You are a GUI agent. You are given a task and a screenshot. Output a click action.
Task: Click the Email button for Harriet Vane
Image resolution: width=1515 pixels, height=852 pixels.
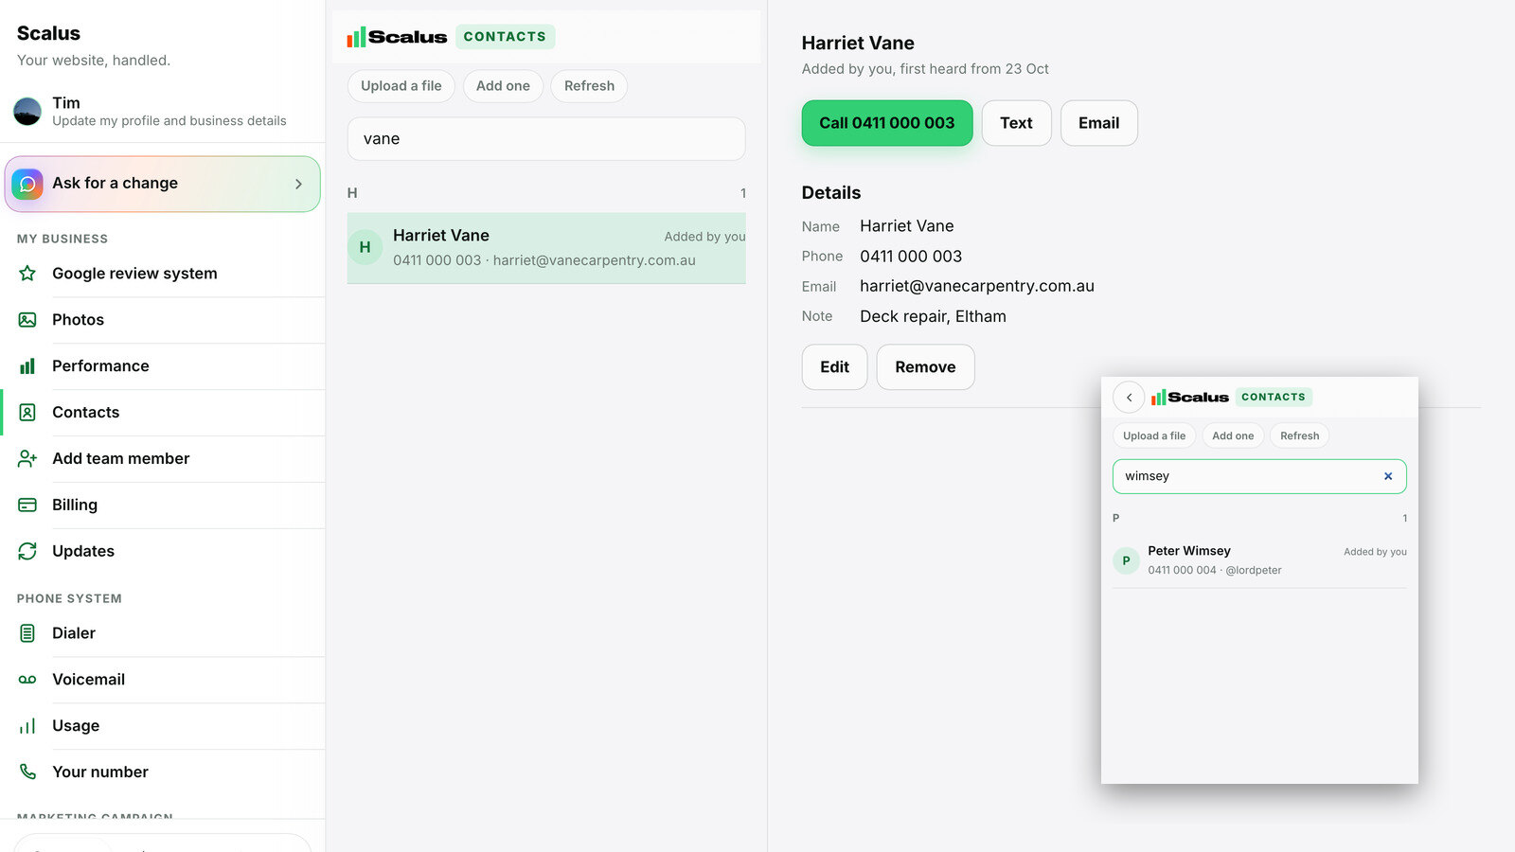(x=1098, y=123)
